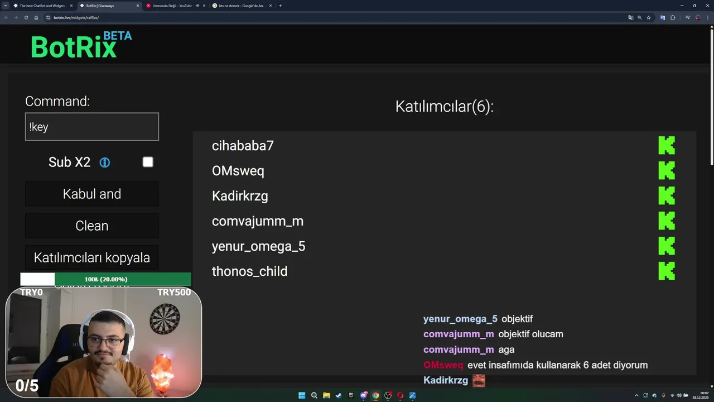Select participant OMsweq in the list

pos(238,171)
